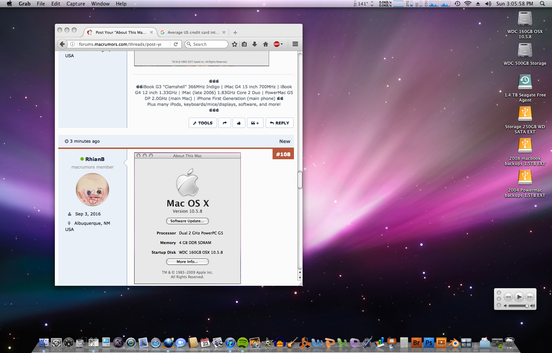The image size is (552, 353).
Task: Open a new browser tab
Action: coord(235,32)
